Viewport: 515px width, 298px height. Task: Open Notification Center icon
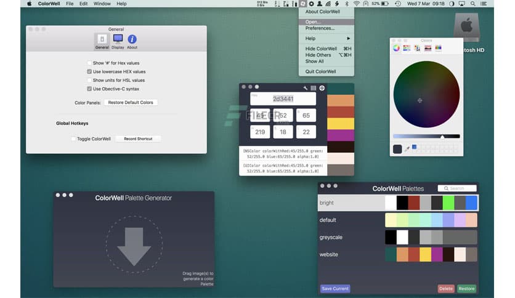(484, 4)
